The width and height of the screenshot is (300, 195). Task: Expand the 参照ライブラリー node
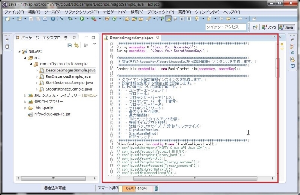click(25, 101)
